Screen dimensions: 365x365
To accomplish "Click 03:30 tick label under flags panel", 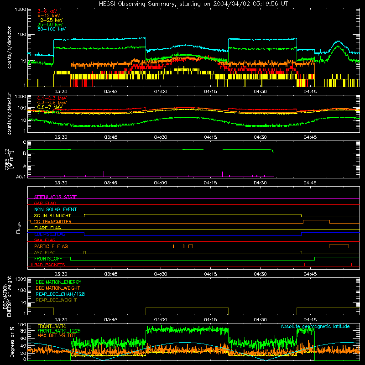I will 61,274.
